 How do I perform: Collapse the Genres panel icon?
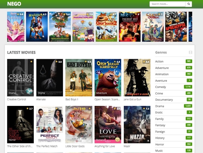point(191,52)
